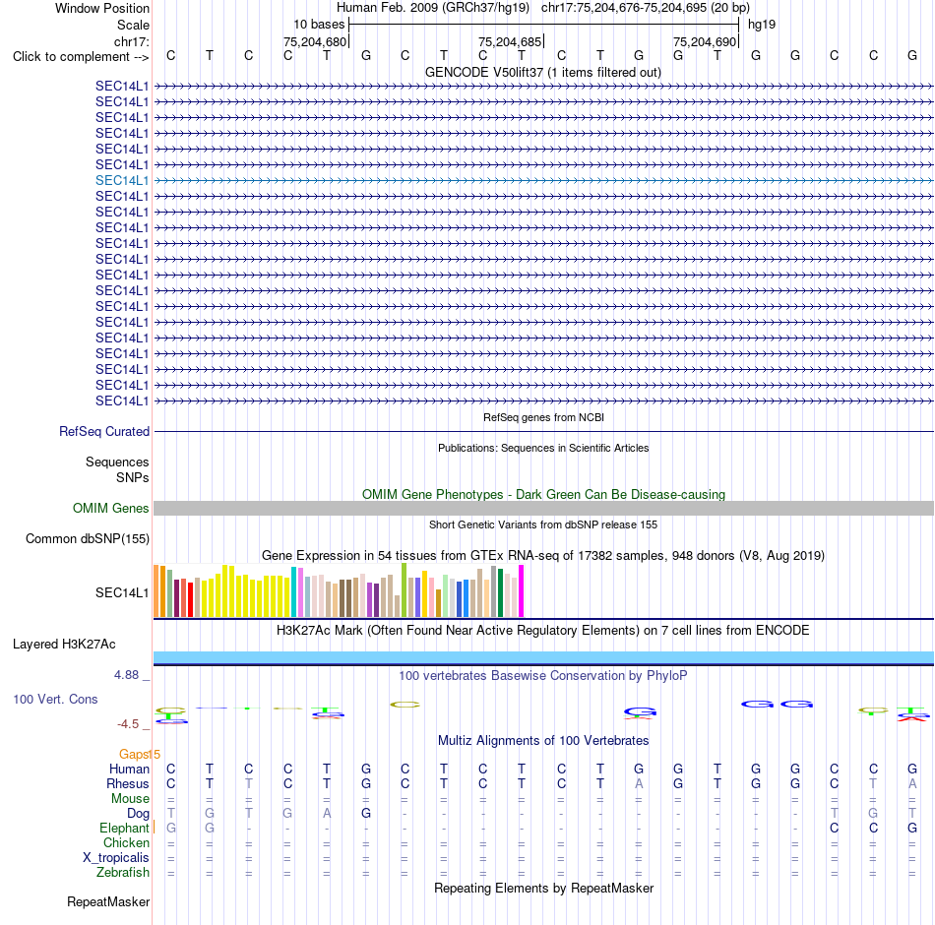Screen dimensions: 935x925
Task: Select the 'Layered H3K27Ac' track label
Action: point(64,645)
